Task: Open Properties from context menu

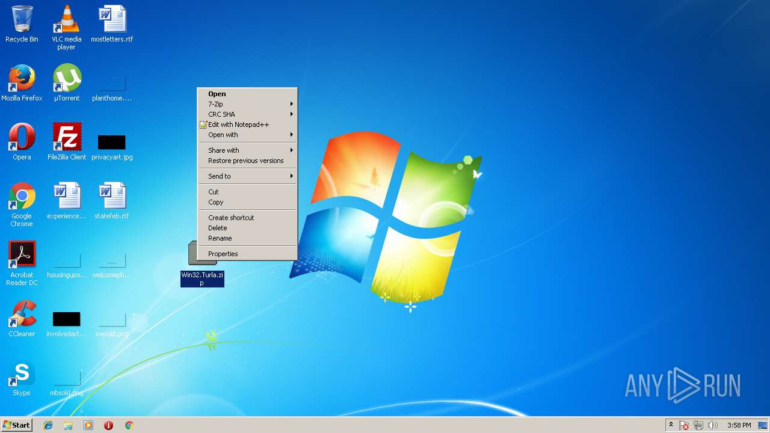Action: pos(248,254)
